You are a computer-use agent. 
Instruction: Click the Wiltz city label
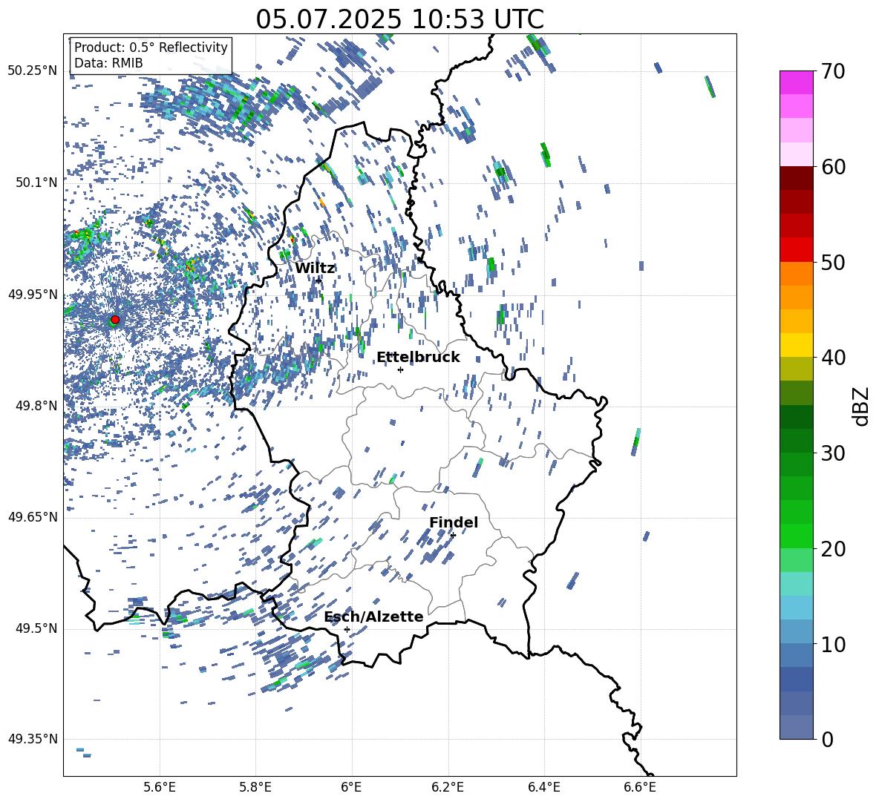(315, 269)
